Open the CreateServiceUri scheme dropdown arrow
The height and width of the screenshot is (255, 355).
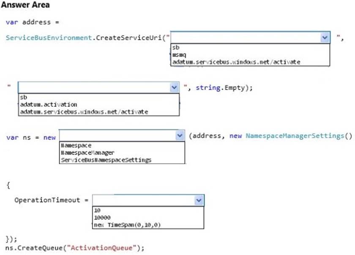pos(325,37)
